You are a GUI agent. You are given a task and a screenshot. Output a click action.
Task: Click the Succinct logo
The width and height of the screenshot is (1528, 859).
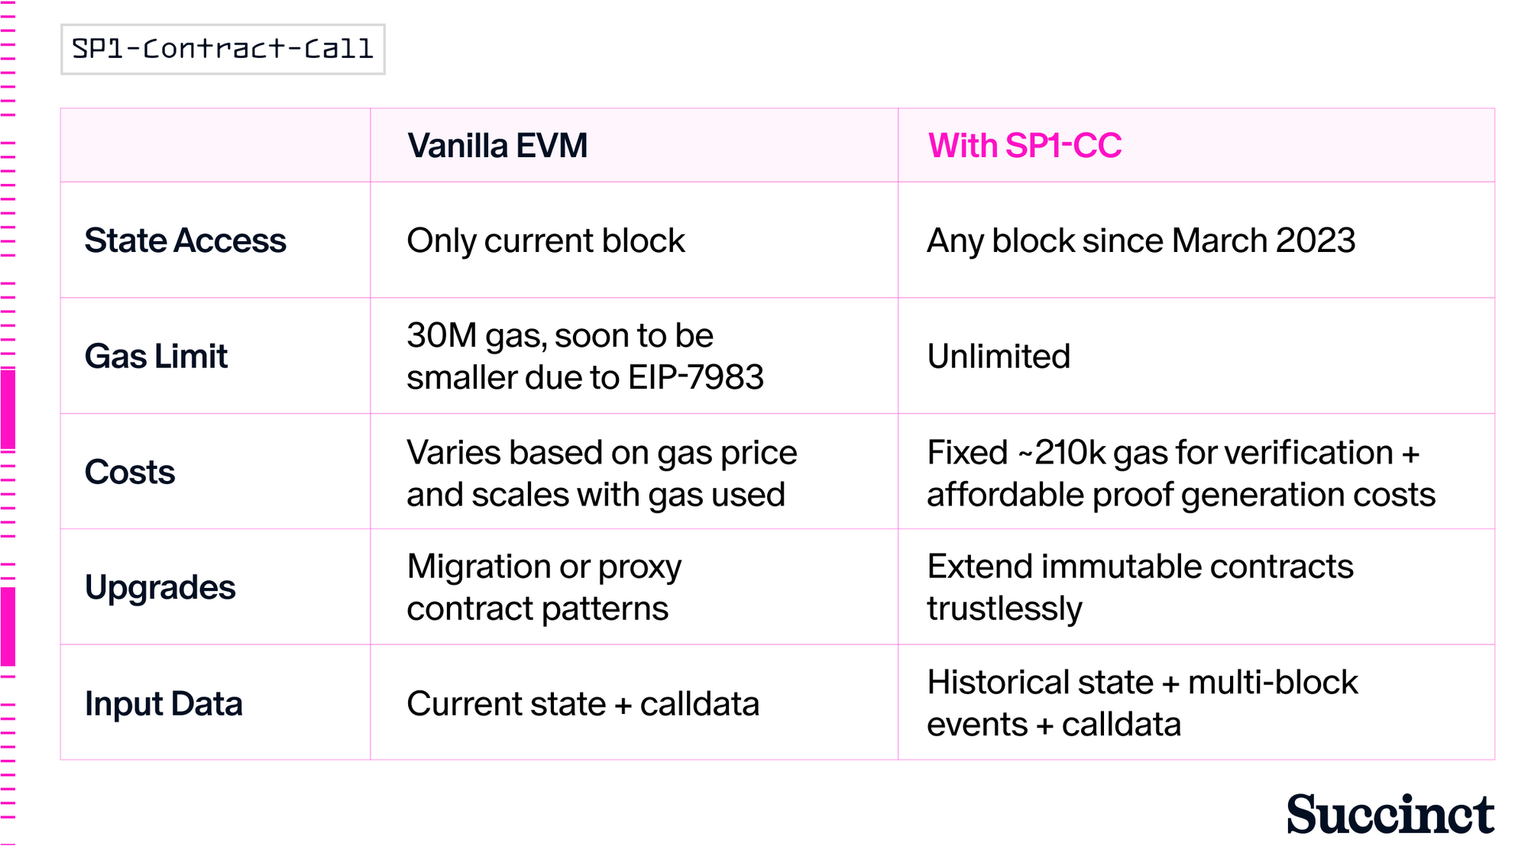1390,815
